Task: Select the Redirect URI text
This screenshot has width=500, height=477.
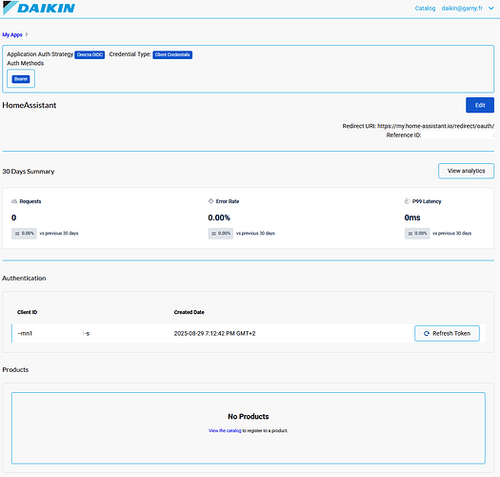Action: pos(418,126)
